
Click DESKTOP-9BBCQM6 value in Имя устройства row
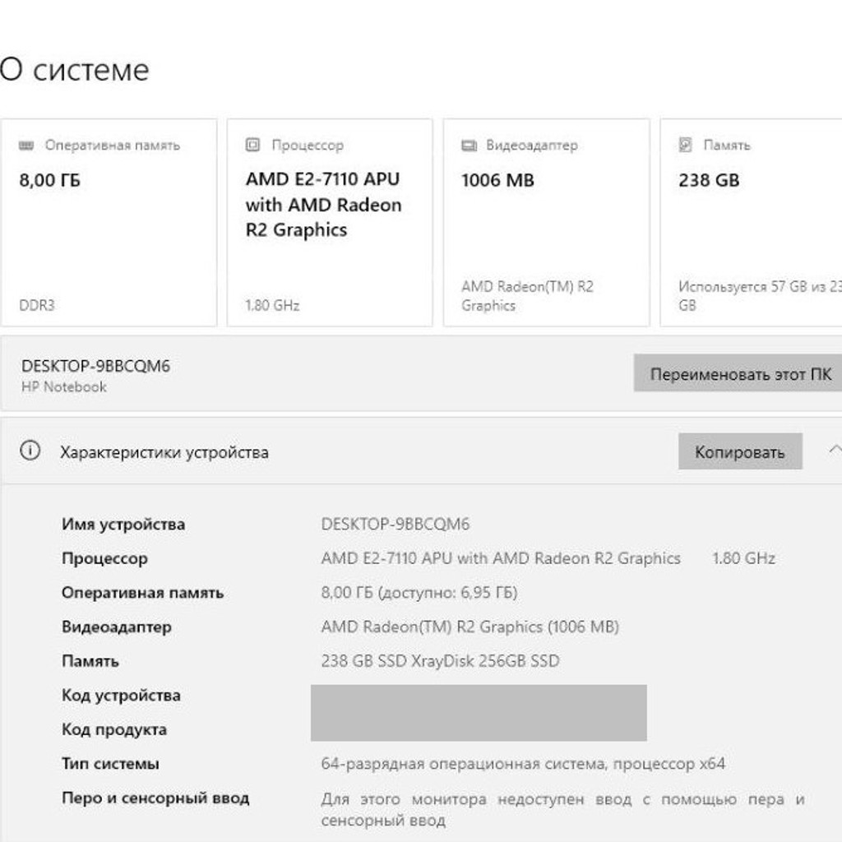[x=396, y=524]
